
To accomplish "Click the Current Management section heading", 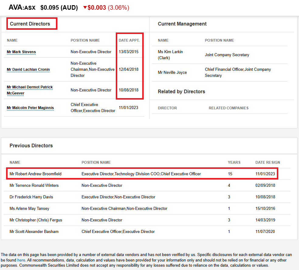I will (182, 24).
